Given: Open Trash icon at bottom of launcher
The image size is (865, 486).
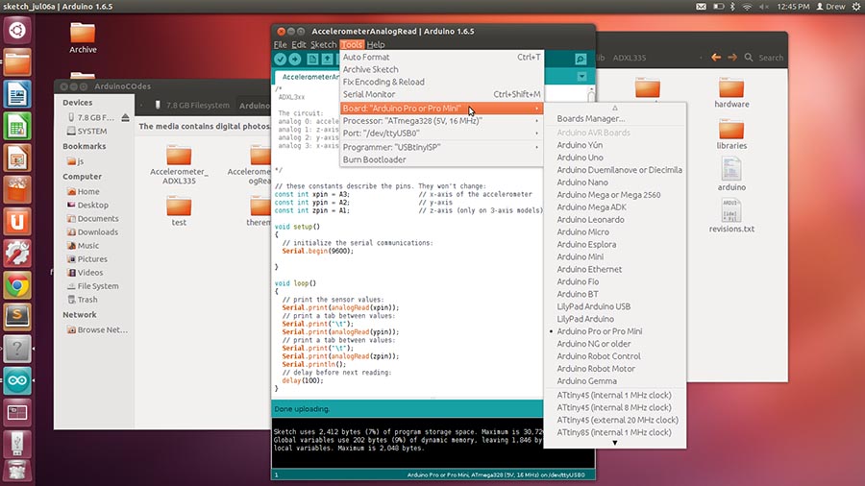Looking at the screenshot, I should pyautogui.click(x=17, y=473).
